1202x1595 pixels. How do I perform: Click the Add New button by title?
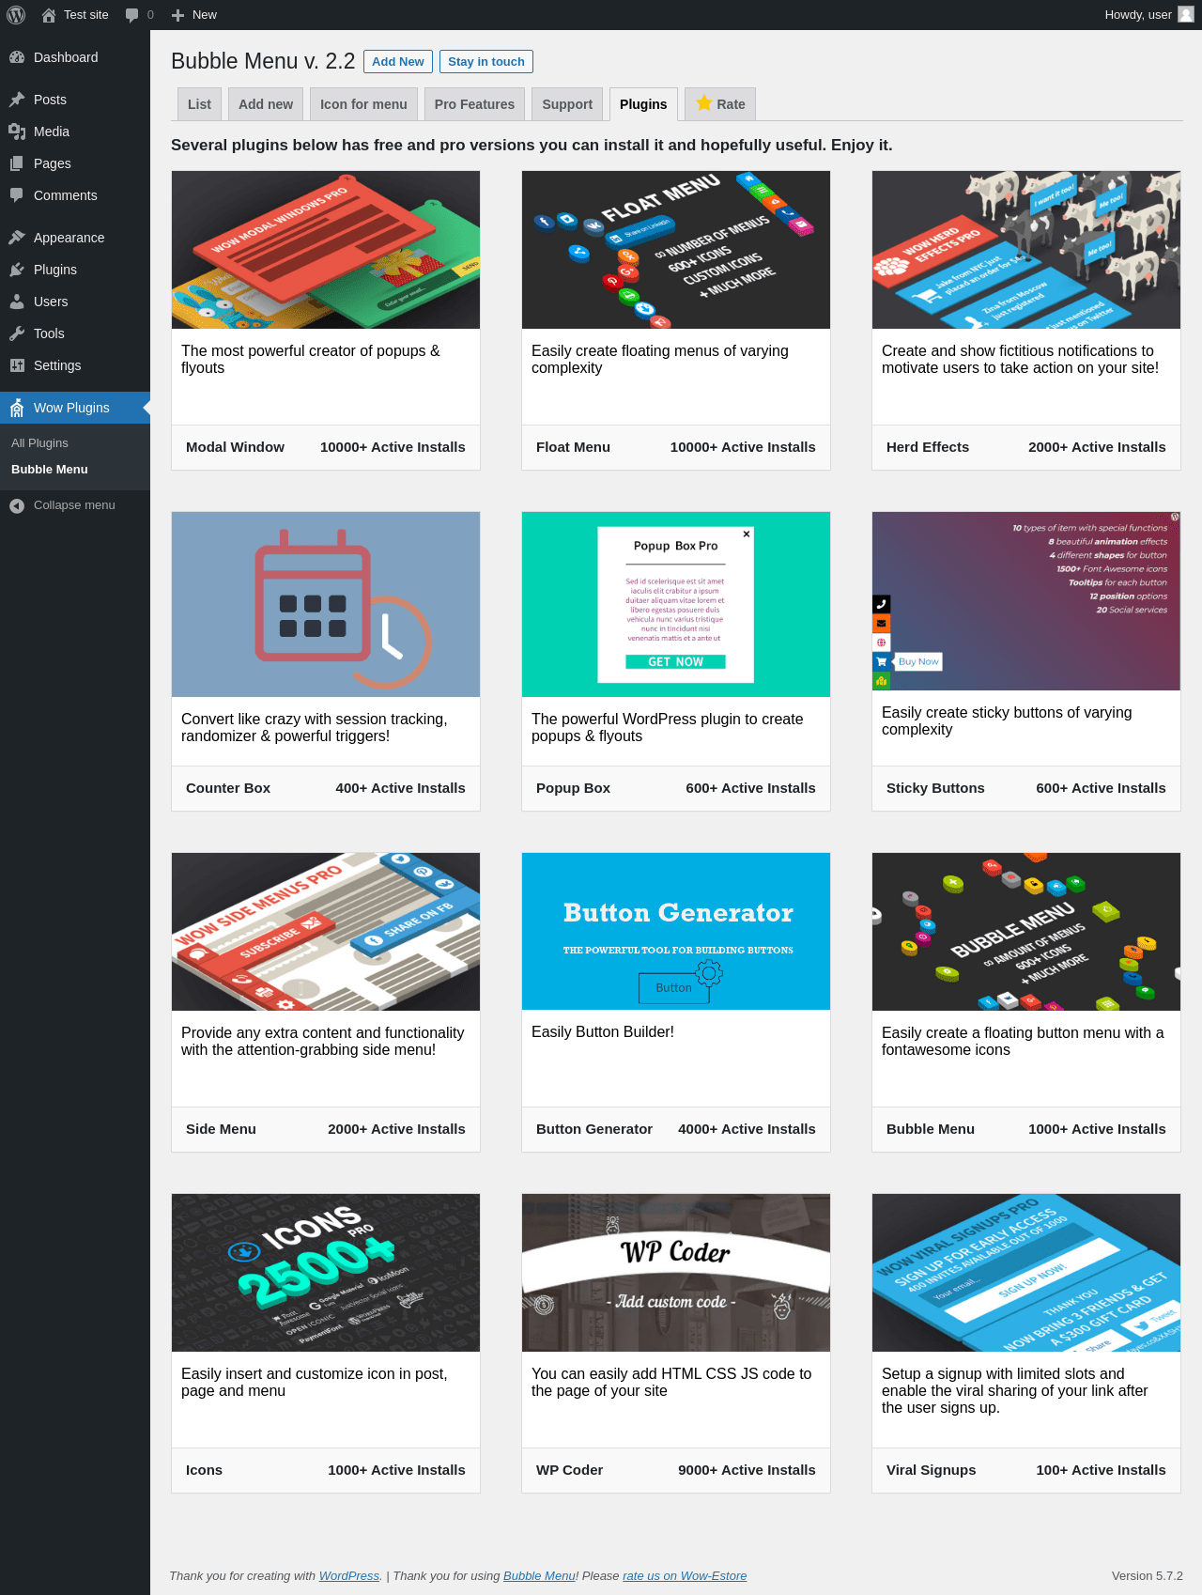(x=398, y=62)
